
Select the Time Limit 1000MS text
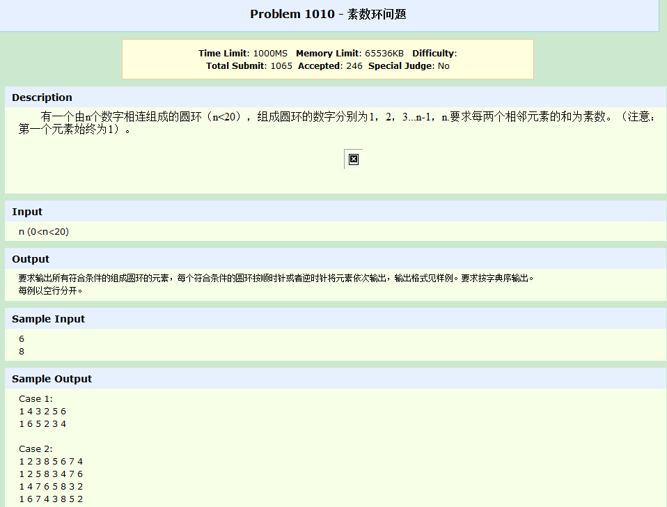(x=243, y=53)
